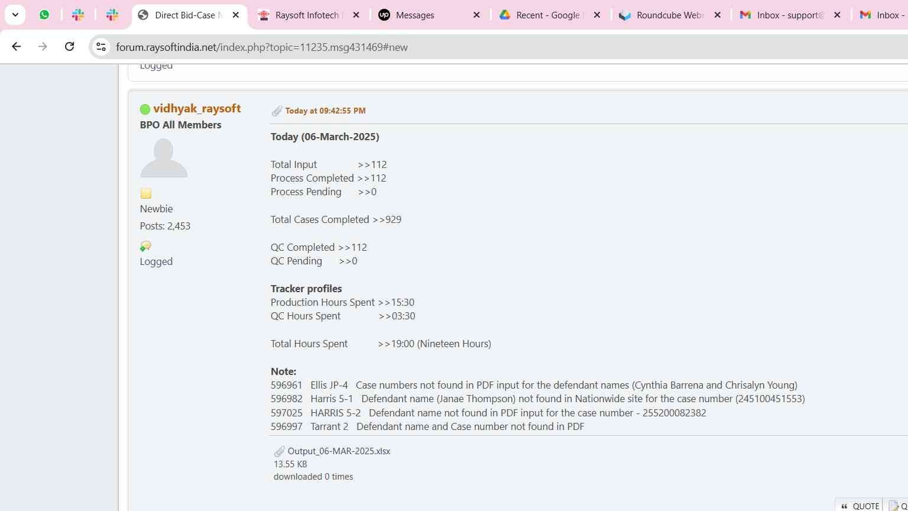Switch to the Roundcube Webmail tab
Image resolution: width=908 pixels, height=511 pixels.
[x=670, y=15]
